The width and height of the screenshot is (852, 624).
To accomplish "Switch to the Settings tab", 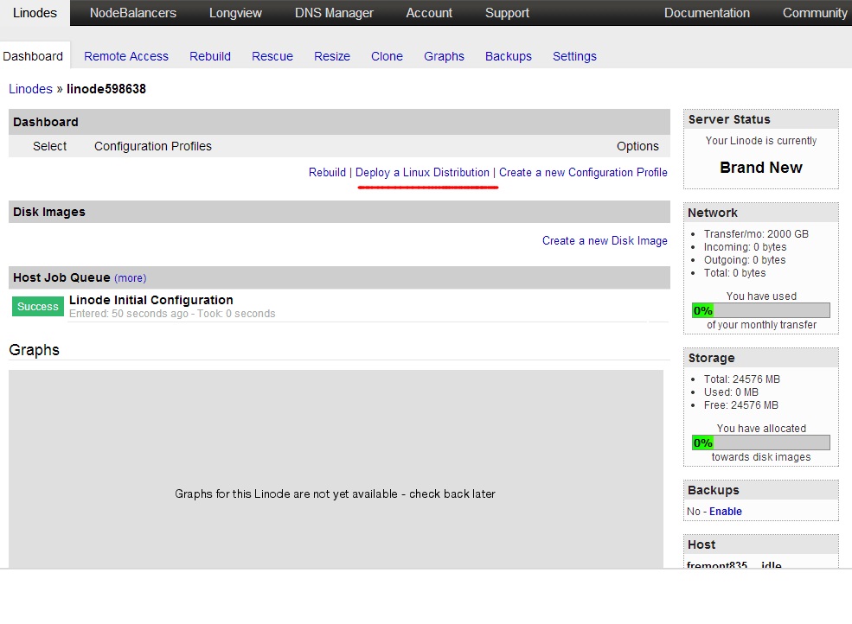I will point(574,56).
